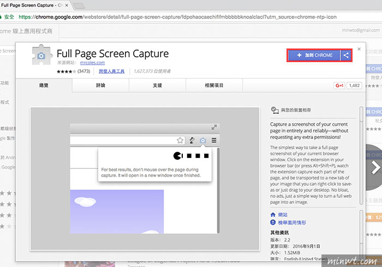Close the extension detail dialog
The image size is (382, 267).
359,49
